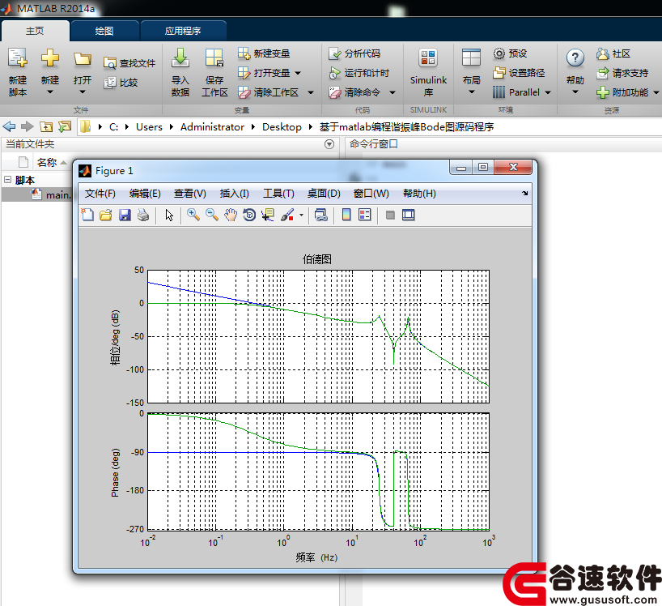
Task: Click the New Figure icon in Figure 1
Action: pyautogui.click(x=87, y=216)
